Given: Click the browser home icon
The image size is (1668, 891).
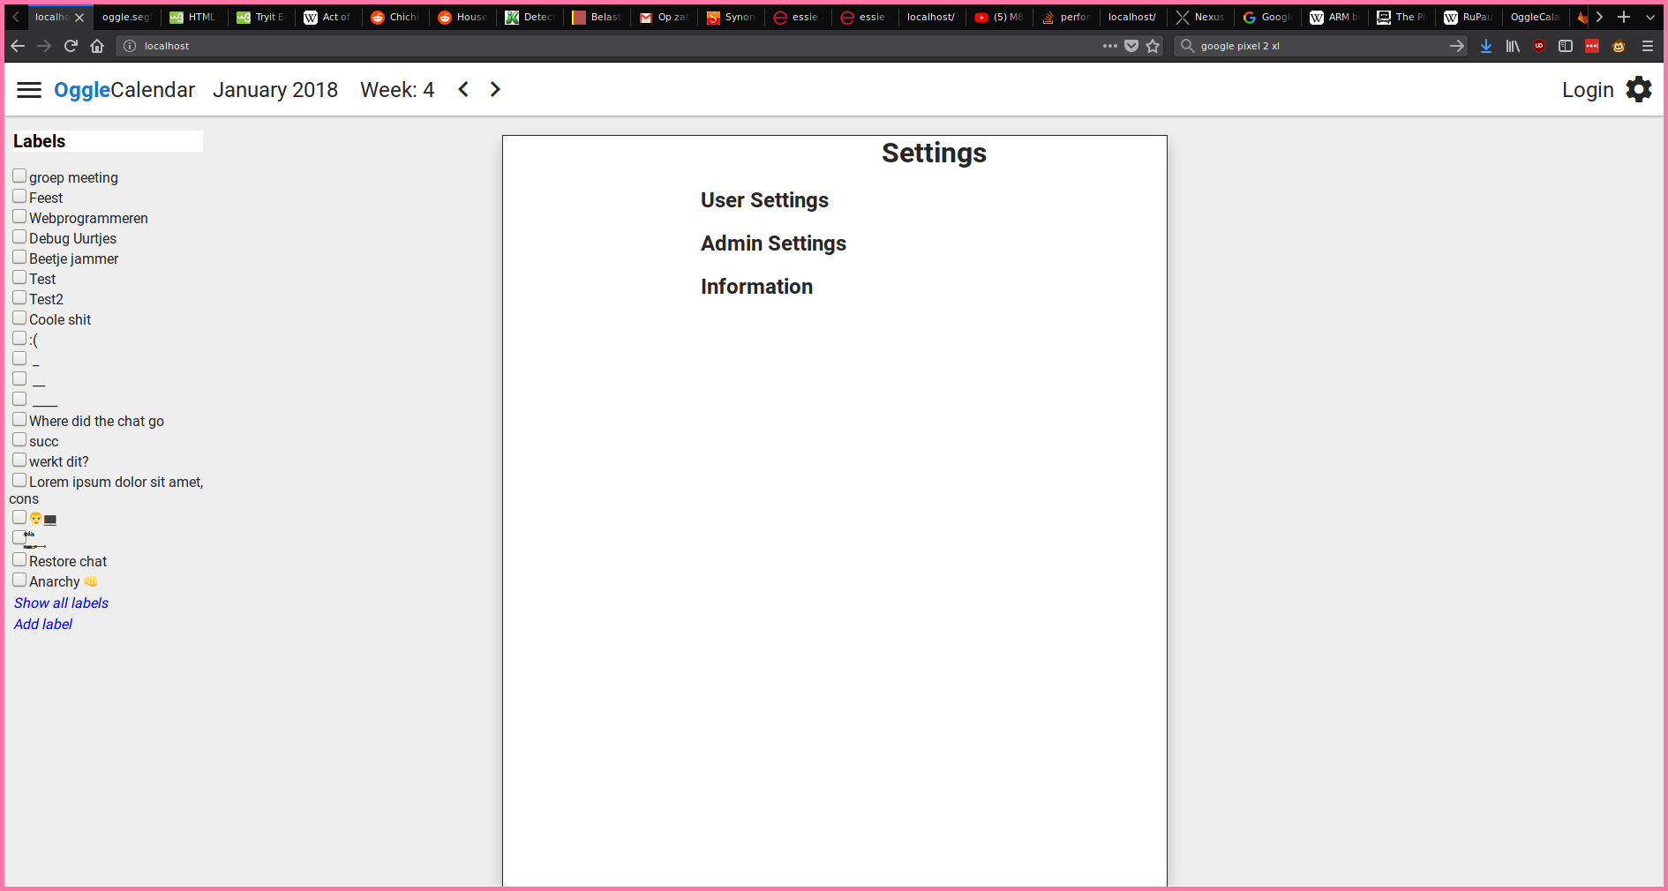Looking at the screenshot, I should pos(97,46).
